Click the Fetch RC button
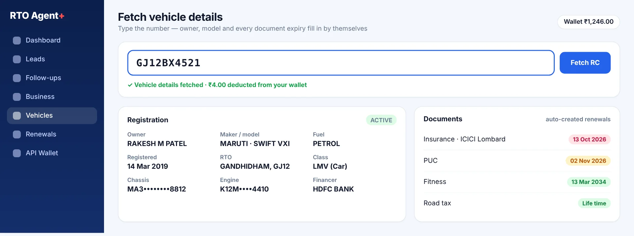This screenshot has height=236, width=634. [x=585, y=63]
